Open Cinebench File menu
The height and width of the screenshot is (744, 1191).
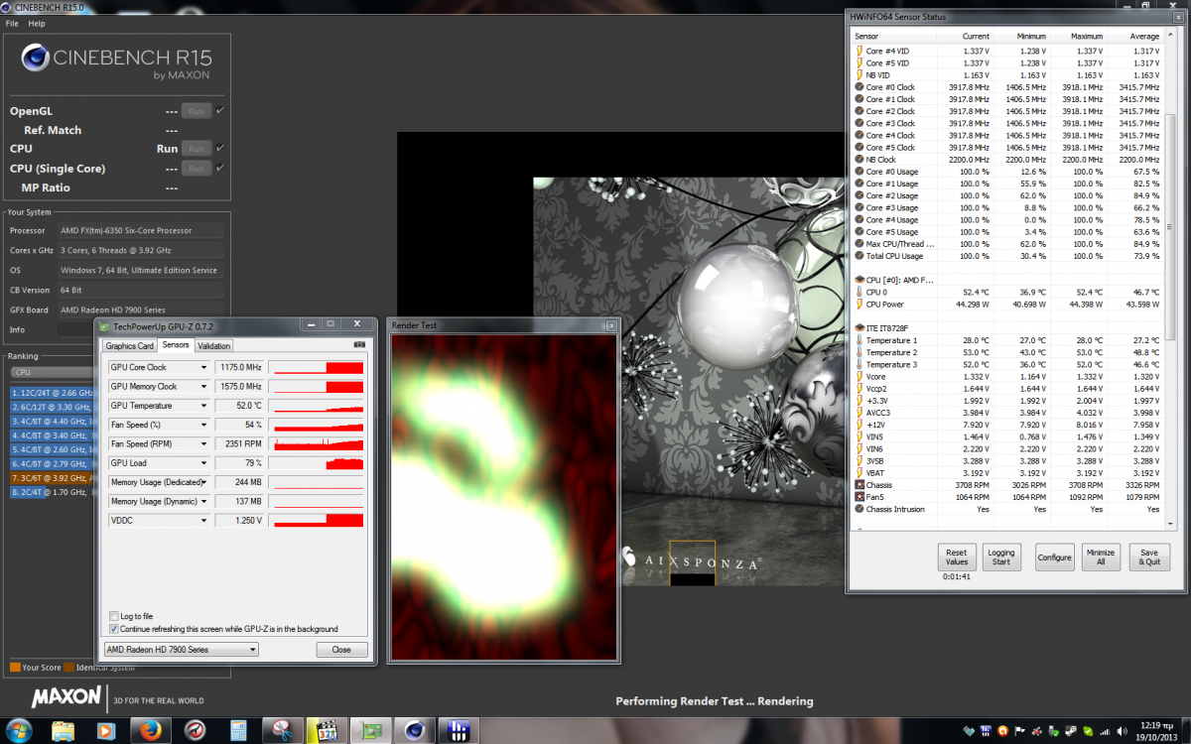click(x=13, y=23)
